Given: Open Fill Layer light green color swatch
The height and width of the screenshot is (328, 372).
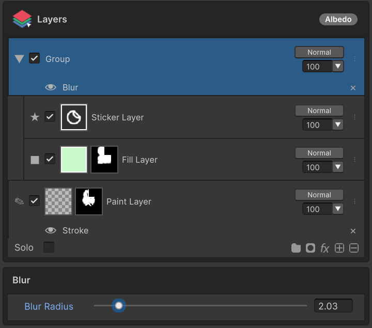Looking at the screenshot, I should (74, 160).
